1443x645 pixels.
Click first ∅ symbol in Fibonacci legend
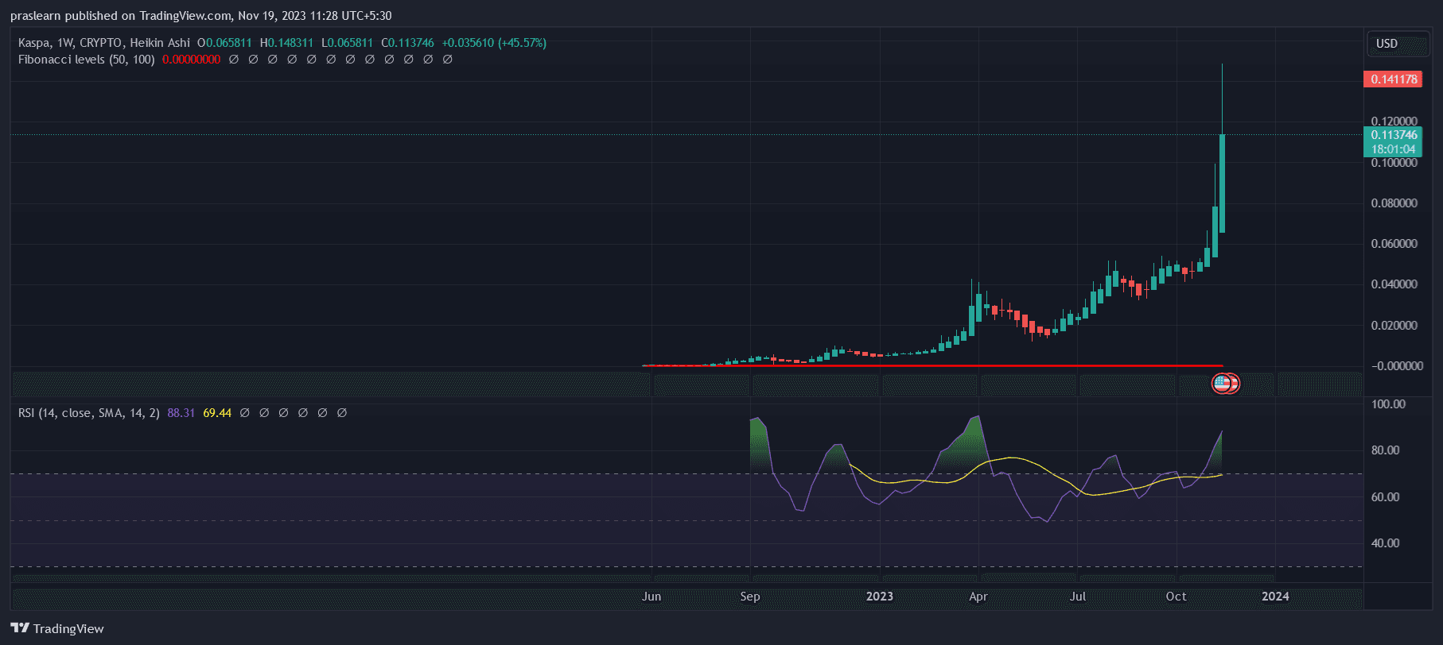click(x=234, y=60)
